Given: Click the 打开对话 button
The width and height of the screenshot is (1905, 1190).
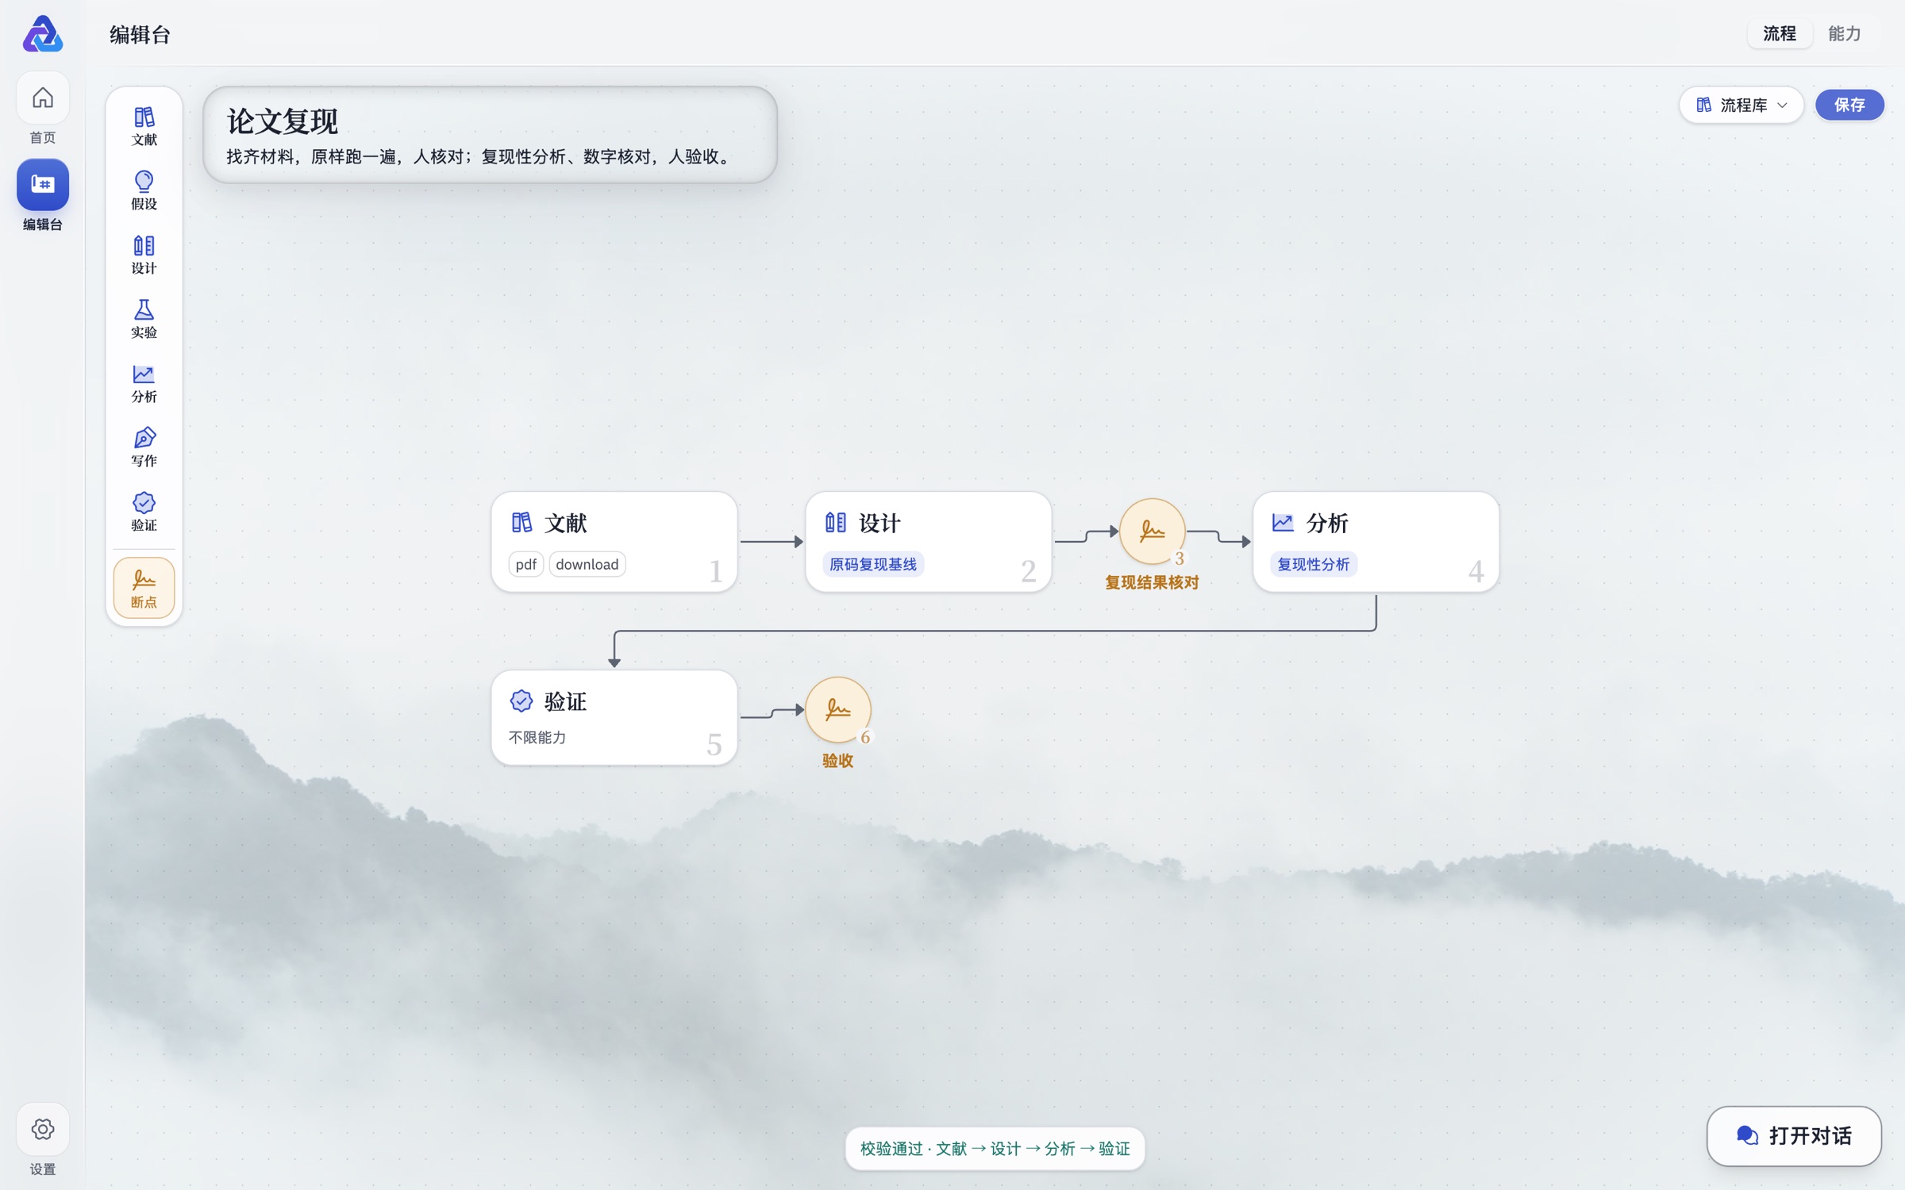Looking at the screenshot, I should [x=1794, y=1135].
